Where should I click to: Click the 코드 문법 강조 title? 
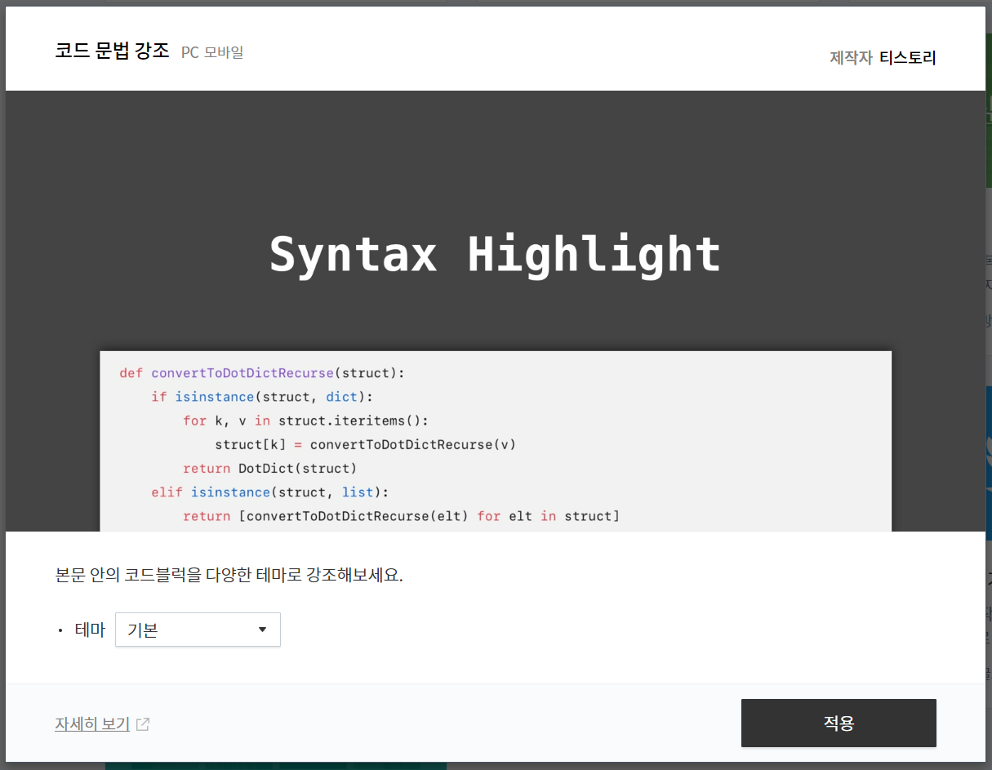click(112, 51)
